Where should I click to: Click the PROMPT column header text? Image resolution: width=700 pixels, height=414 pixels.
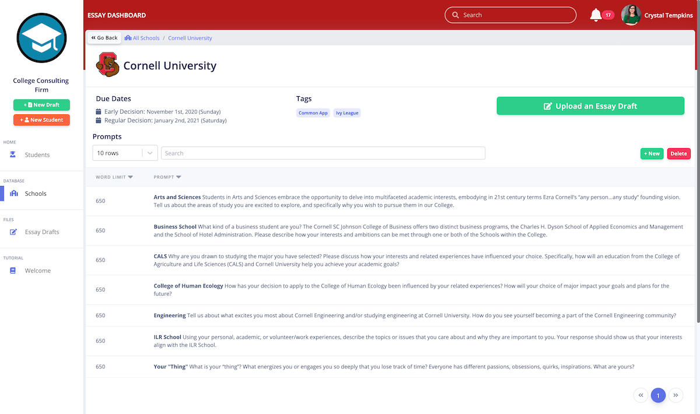pos(164,177)
